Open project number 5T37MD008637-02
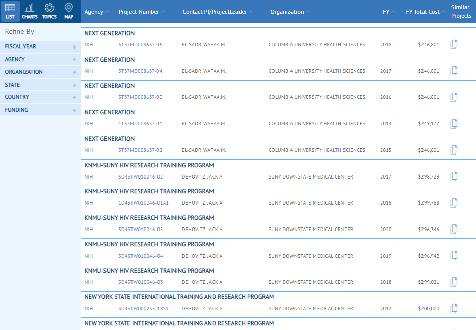Viewport: 476px width, 330px height. tap(140, 150)
